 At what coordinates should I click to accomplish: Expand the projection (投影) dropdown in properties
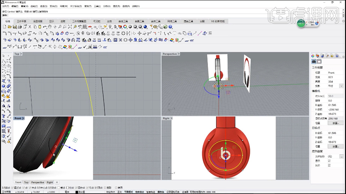click(341, 86)
